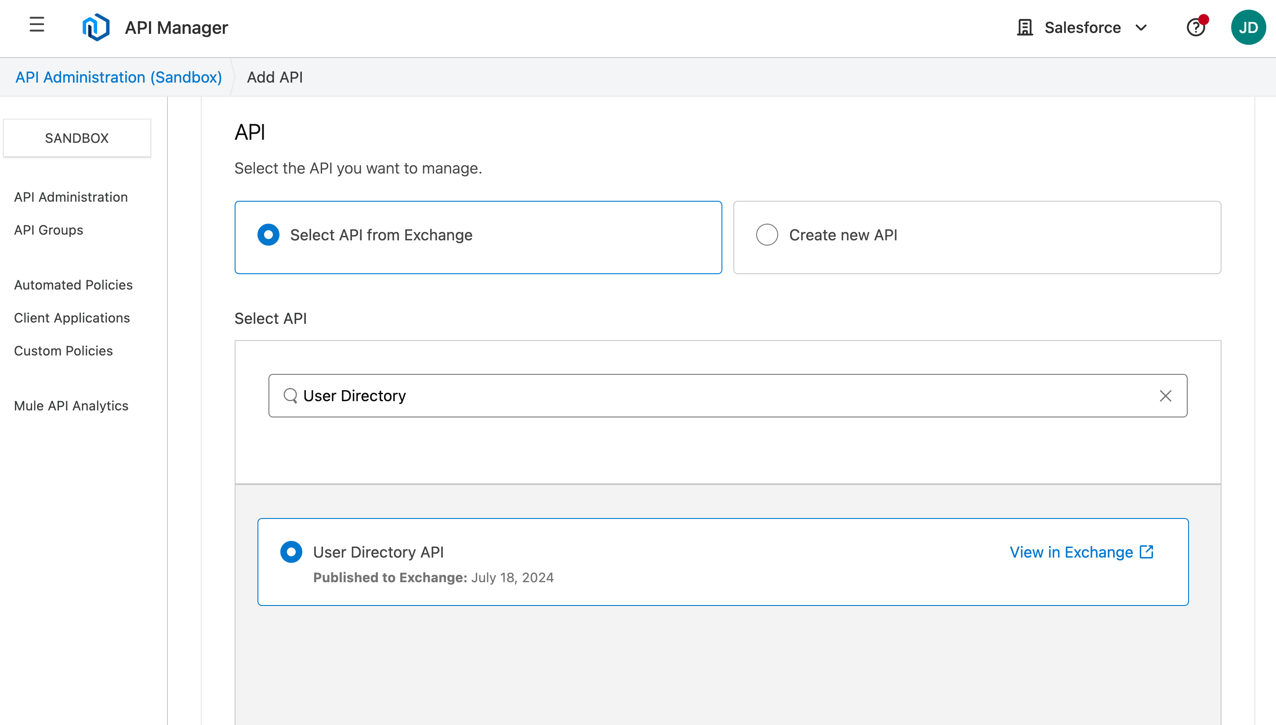Open Custom Policies menu item
Viewport: 1276px width, 725px height.
tap(63, 351)
